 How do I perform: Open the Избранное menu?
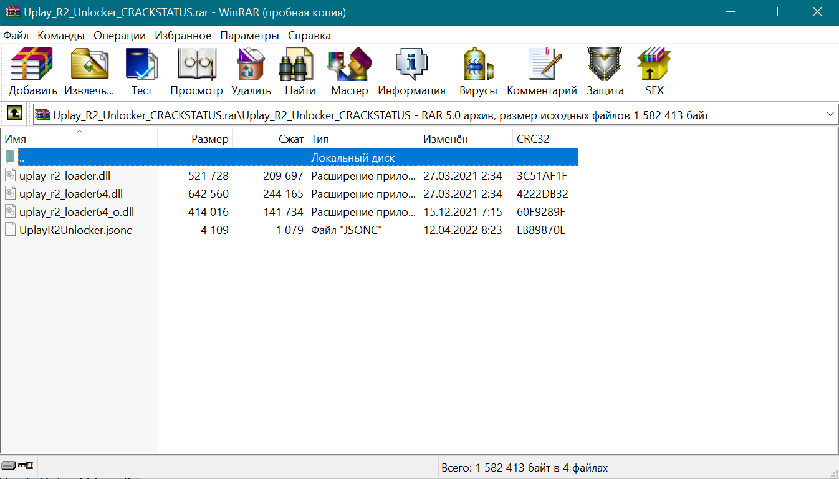(183, 36)
